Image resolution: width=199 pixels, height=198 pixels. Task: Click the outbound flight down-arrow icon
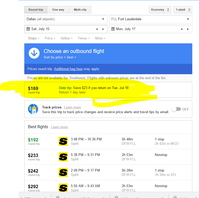(x=34, y=53)
